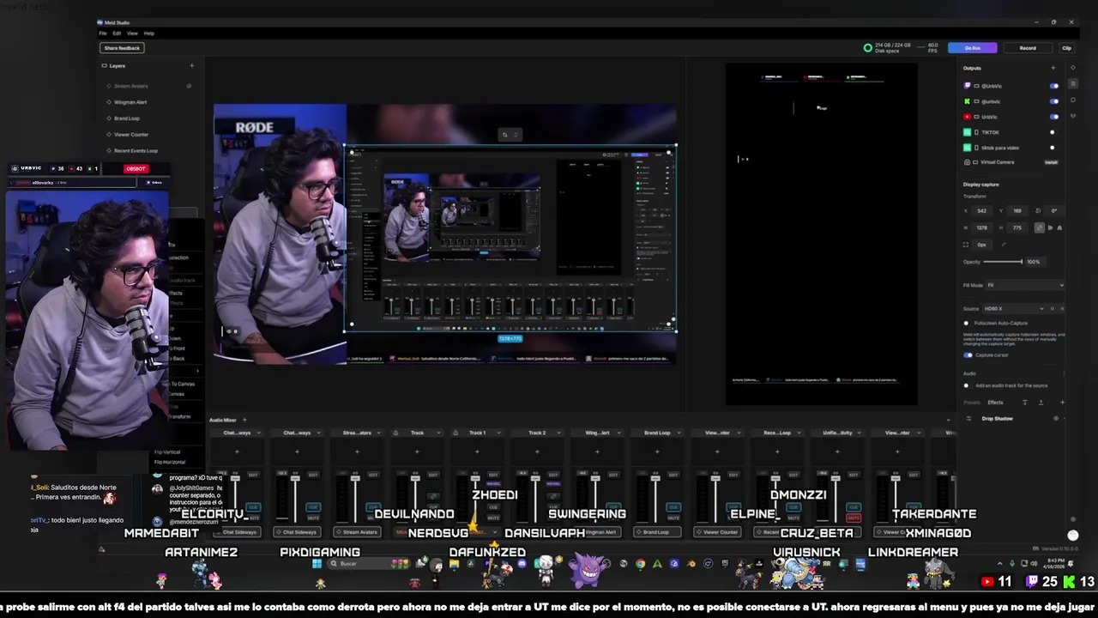Open the Edit menu
1098x618 pixels.
(117, 33)
